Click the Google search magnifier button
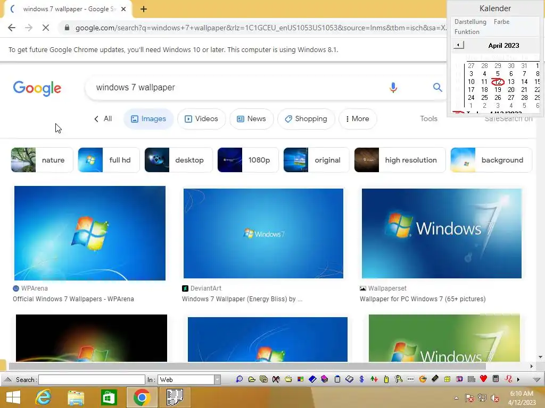545x408 pixels. pos(437,88)
